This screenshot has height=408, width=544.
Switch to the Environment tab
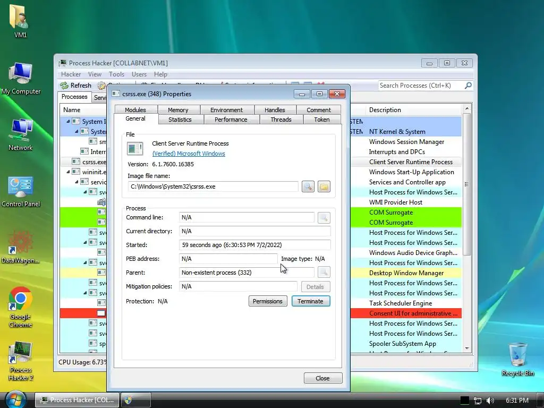(226, 109)
